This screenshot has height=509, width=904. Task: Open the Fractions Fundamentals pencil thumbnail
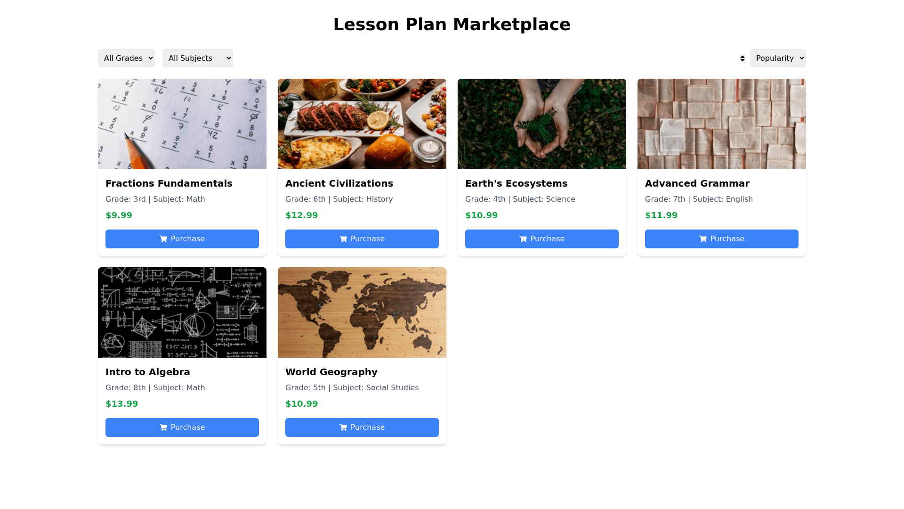[x=182, y=124]
